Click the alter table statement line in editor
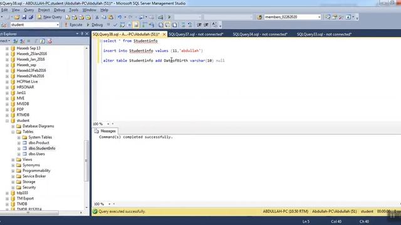The height and width of the screenshot is (225, 401). coord(164,61)
